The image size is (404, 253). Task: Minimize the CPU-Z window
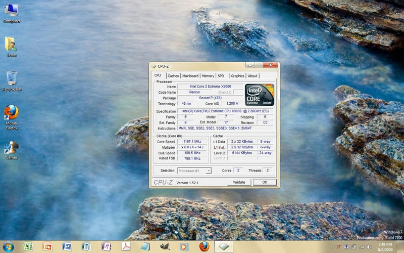point(250,65)
